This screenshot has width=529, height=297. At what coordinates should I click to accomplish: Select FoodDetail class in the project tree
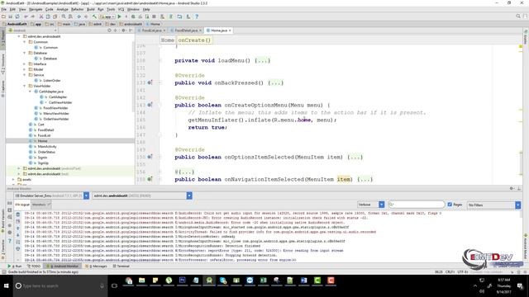tap(45, 130)
